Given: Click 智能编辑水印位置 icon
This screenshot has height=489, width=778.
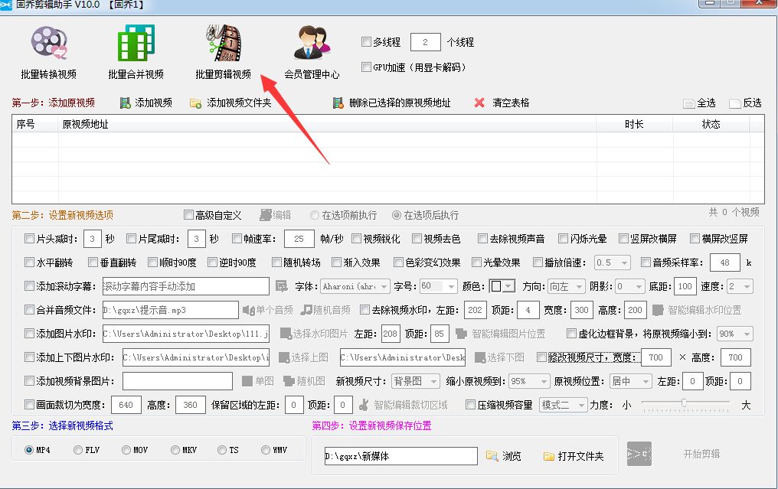Looking at the screenshot, I should click(658, 310).
